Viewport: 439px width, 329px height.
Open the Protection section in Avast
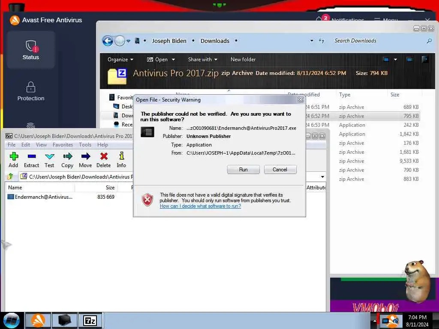[31, 91]
